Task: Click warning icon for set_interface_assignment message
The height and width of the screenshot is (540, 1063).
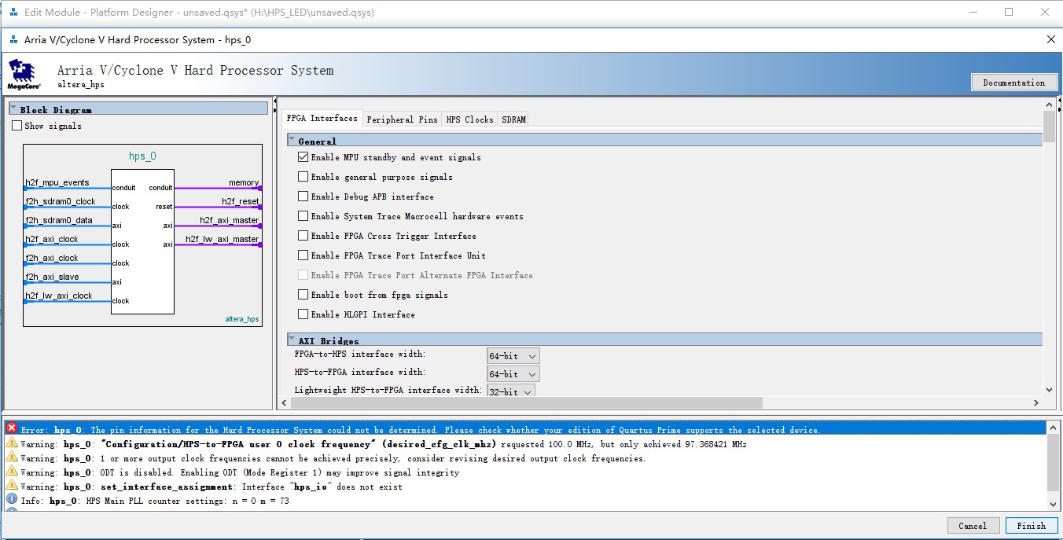Action: tap(12, 485)
